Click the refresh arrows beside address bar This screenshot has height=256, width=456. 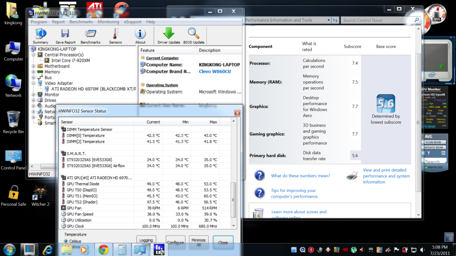tap(335, 20)
